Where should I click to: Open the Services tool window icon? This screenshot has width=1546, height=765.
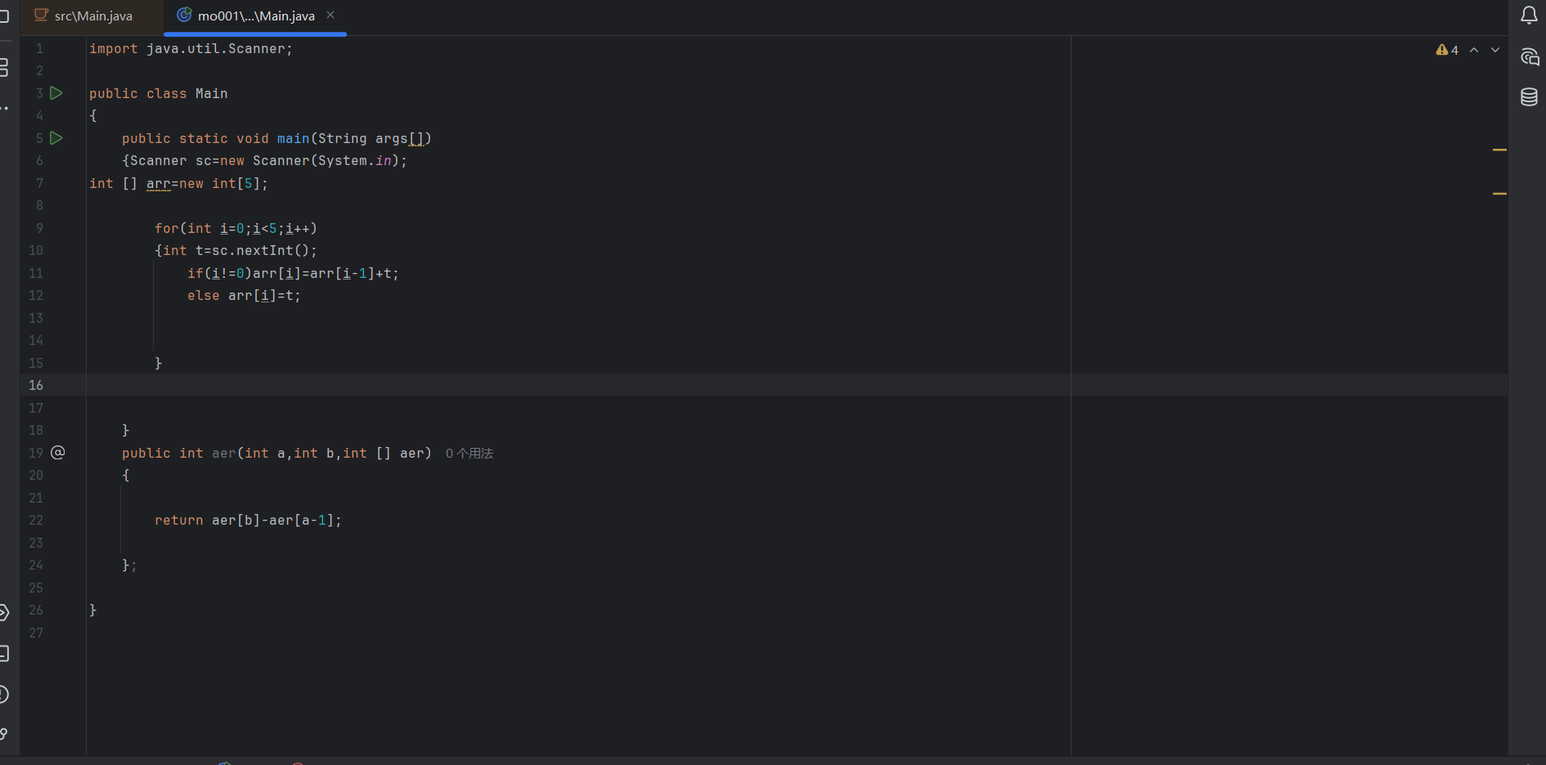point(4,612)
